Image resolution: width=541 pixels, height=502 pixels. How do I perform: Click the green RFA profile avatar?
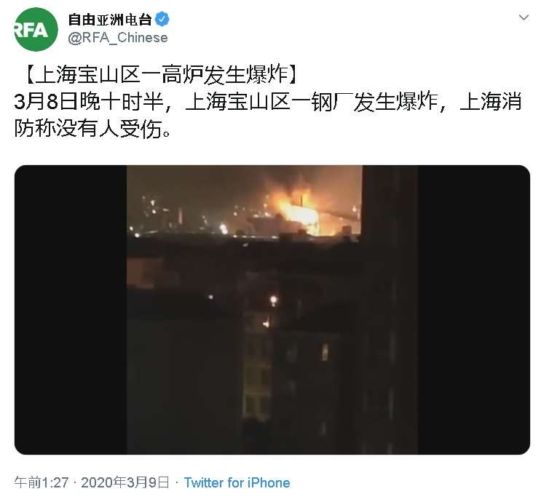36,29
